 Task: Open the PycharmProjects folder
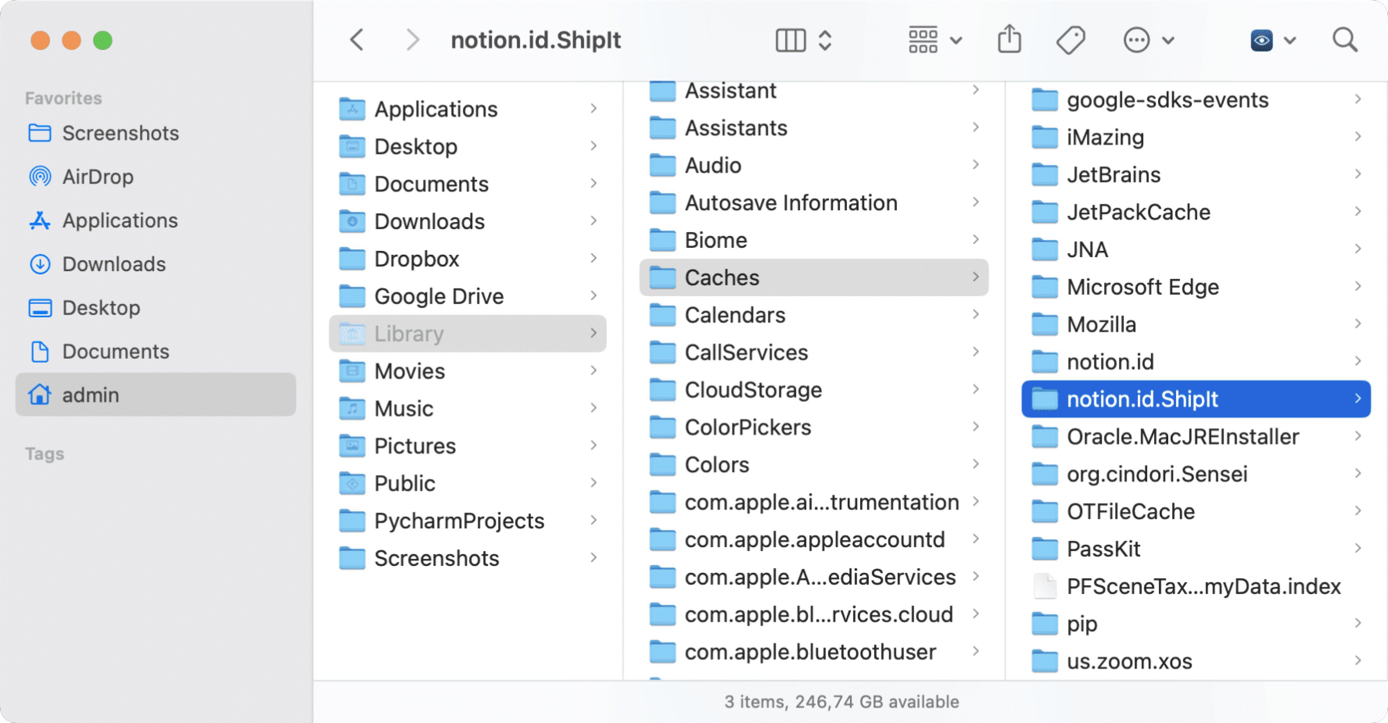tap(459, 521)
